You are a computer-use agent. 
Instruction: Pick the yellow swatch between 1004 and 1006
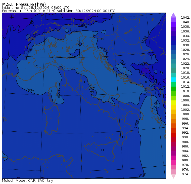click(x=173, y=103)
